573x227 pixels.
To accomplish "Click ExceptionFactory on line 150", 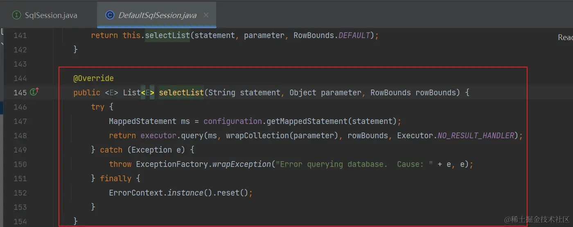I will point(172,164).
